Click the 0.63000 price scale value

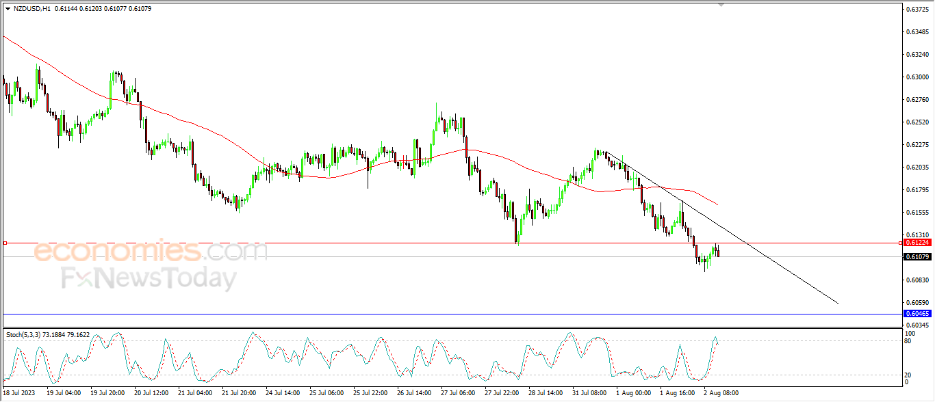point(917,77)
